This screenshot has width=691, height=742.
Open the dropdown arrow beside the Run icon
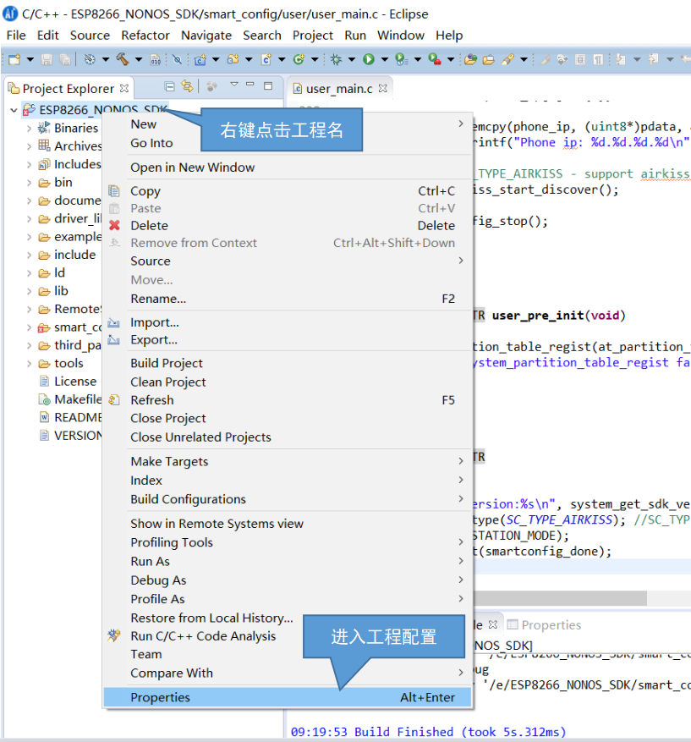[385, 59]
